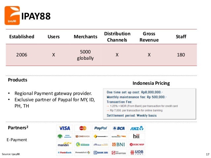
Task: Click the Merchants column header
Action: point(85,37)
